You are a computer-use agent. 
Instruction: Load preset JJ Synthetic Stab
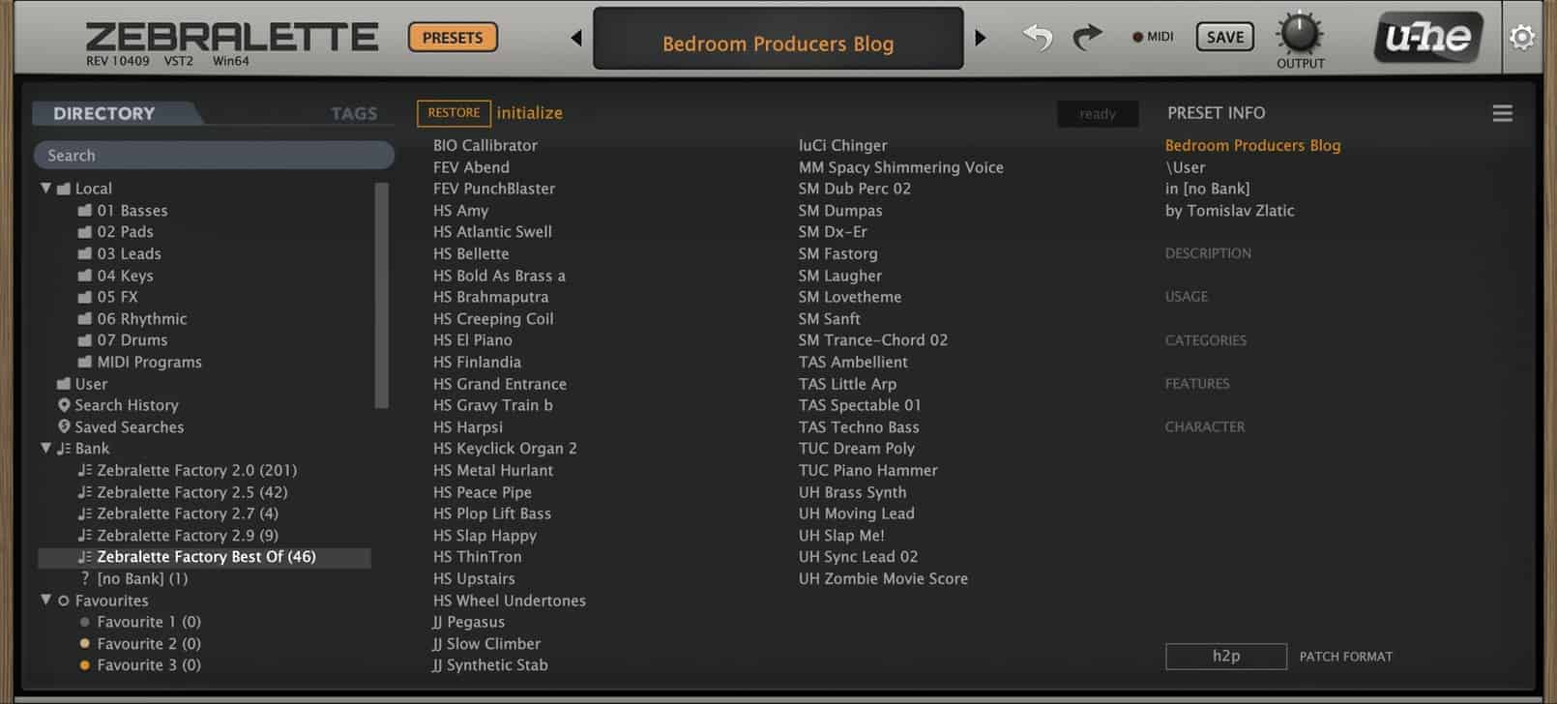coord(490,665)
